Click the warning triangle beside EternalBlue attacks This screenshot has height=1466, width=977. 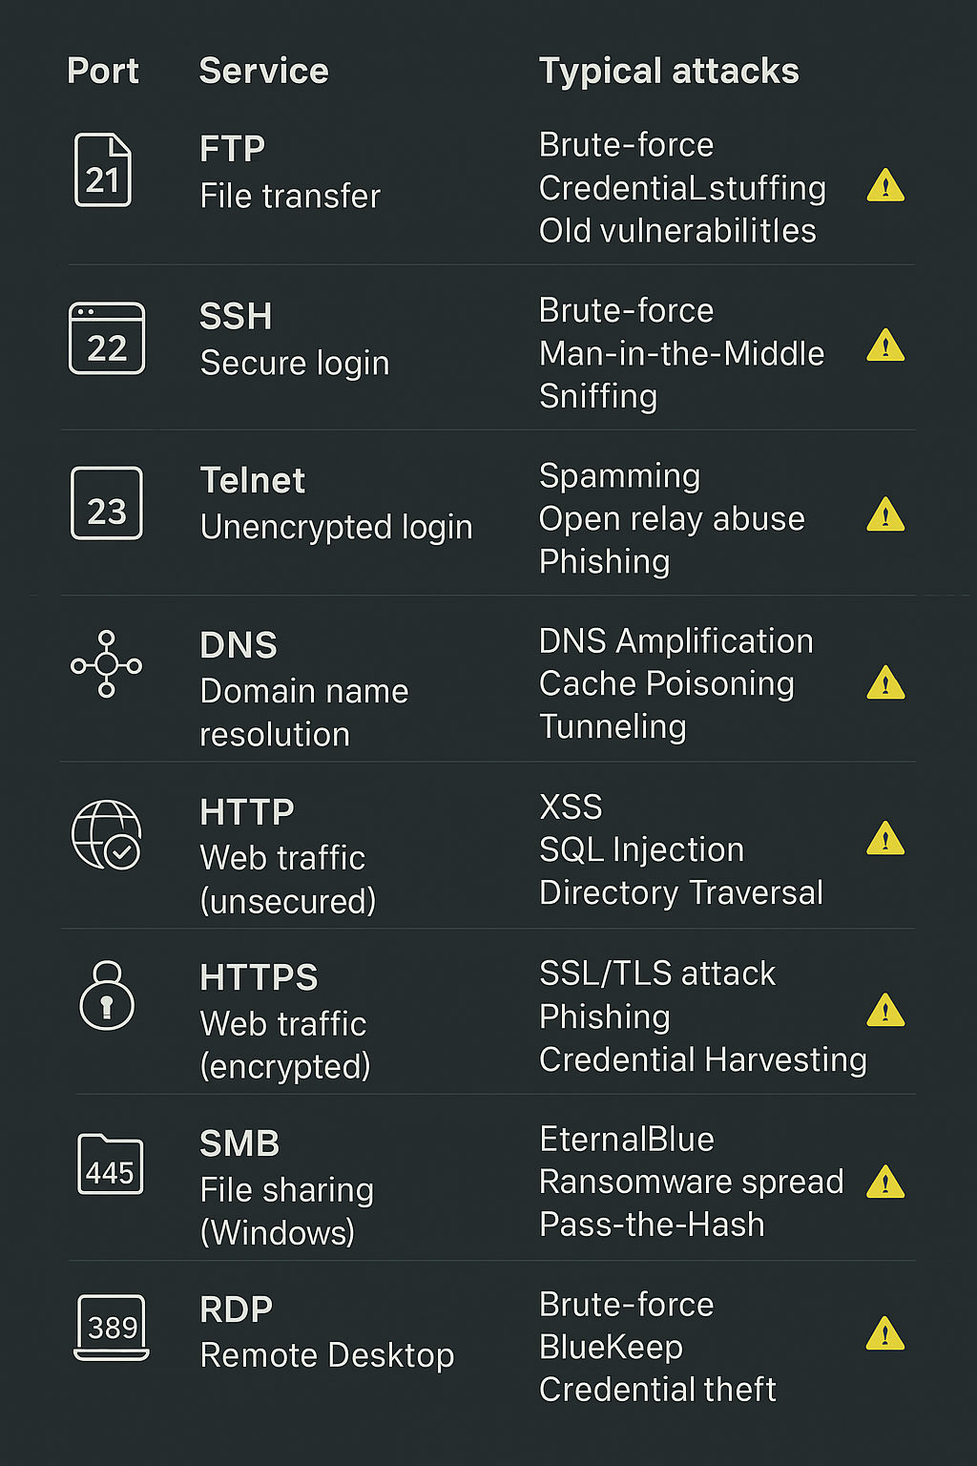(x=885, y=1182)
